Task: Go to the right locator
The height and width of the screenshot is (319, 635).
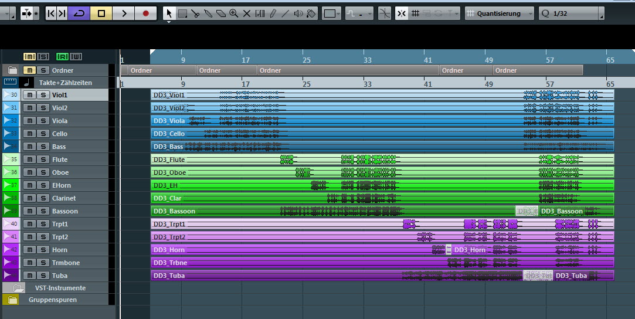Action: pos(62,13)
